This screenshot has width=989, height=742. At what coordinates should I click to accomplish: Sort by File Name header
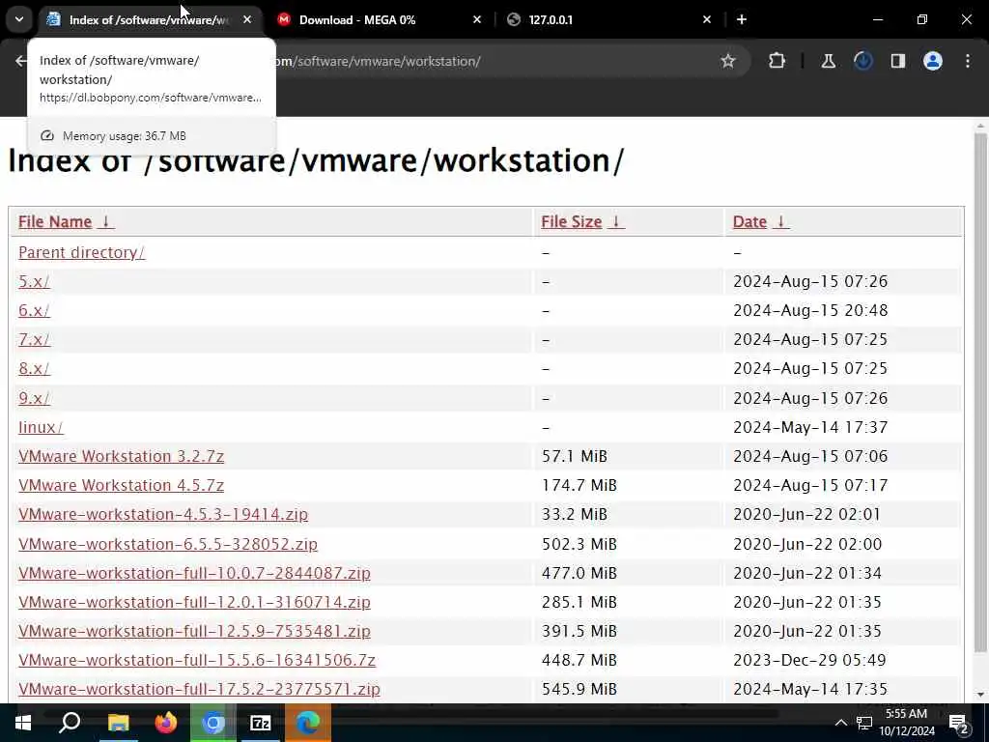66,221
